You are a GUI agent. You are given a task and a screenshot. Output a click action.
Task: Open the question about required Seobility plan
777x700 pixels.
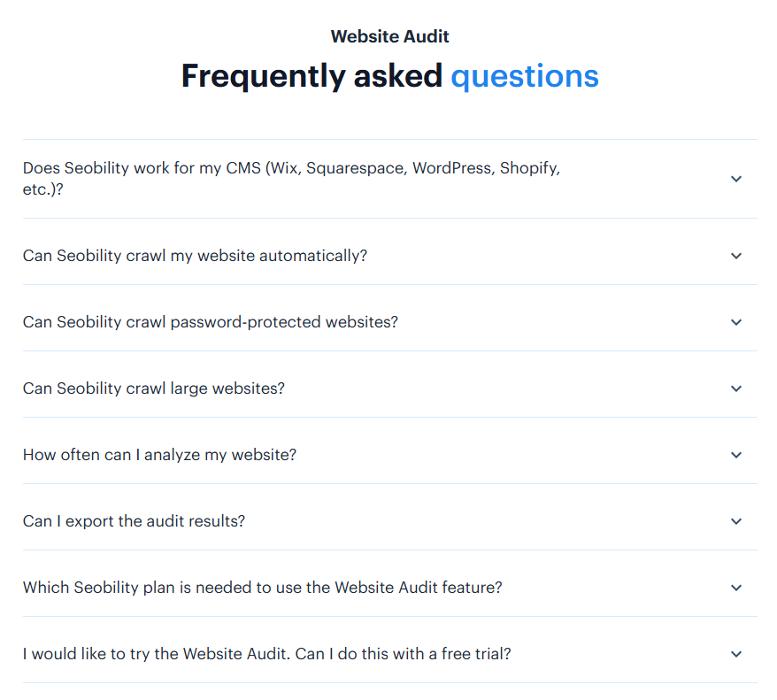point(262,588)
